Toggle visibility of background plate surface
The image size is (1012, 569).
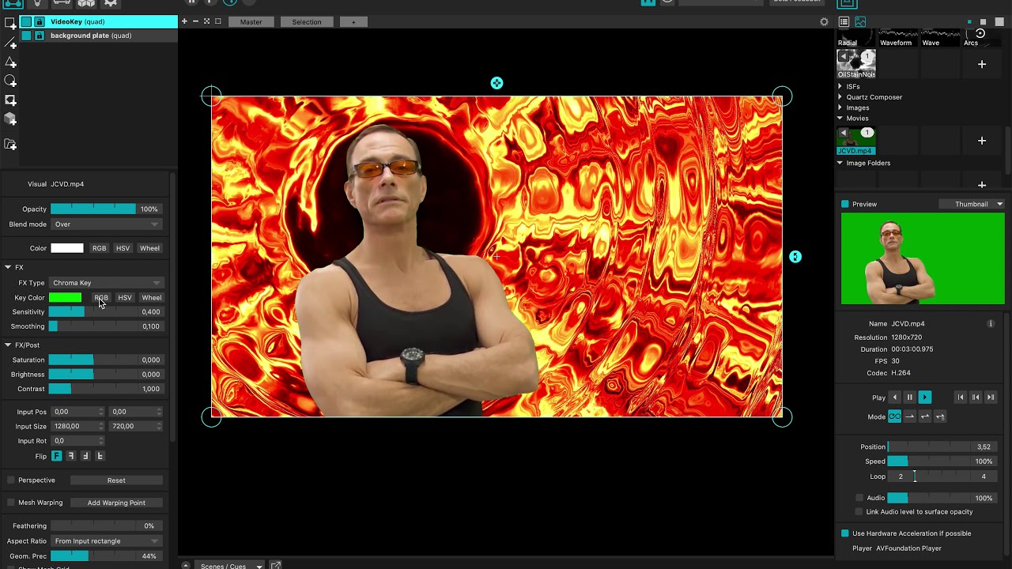pyautogui.click(x=26, y=36)
